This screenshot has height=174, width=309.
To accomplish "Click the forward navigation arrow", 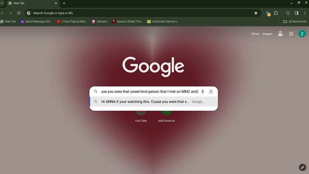I will coord(11,13).
